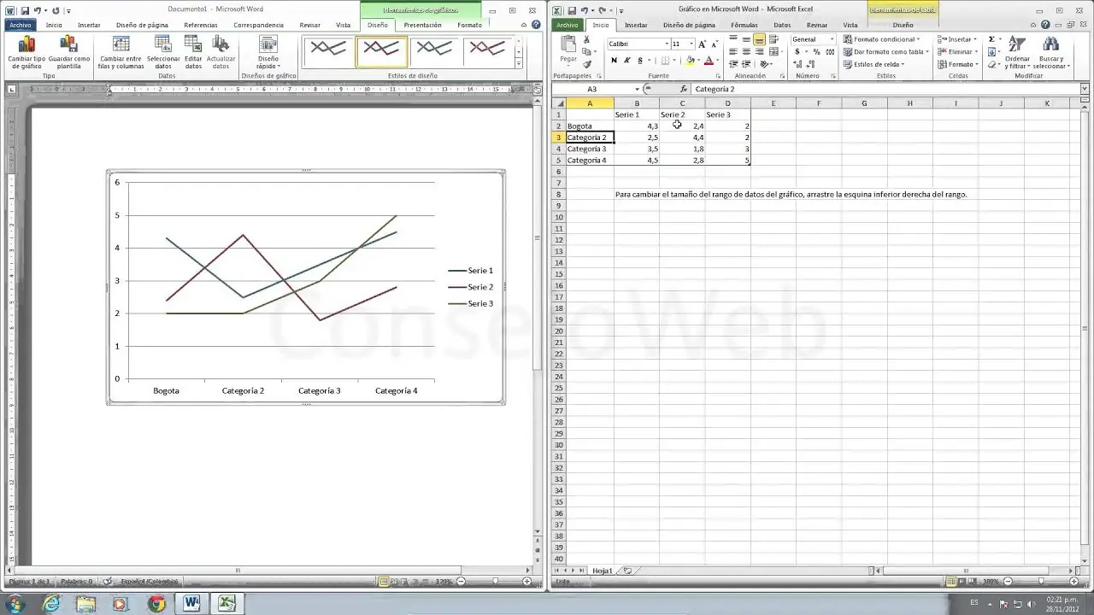Toggle bold formatting in Excel
The width and height of the screenshot is (1094, 615).
(x=614, y=61)
